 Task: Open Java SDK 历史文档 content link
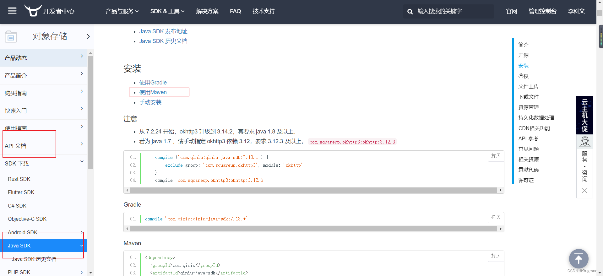[163, 41]
